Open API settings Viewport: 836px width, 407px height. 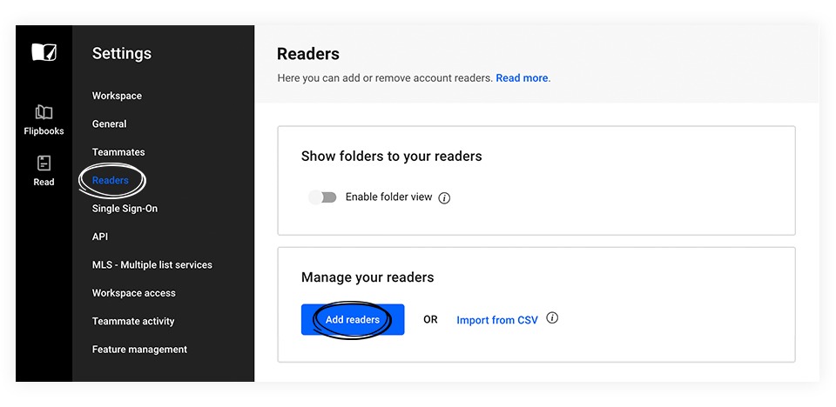[x=99, y=237]
